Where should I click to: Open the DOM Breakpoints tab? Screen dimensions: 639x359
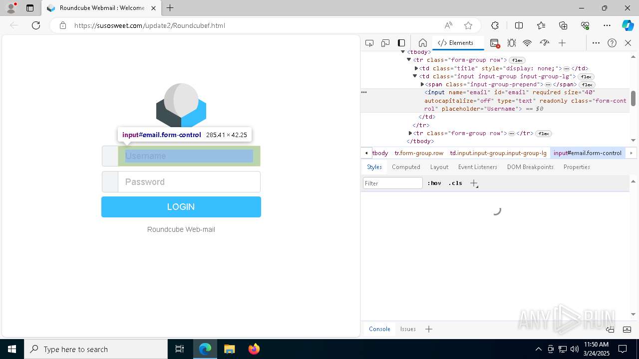[x=530, y=167]
